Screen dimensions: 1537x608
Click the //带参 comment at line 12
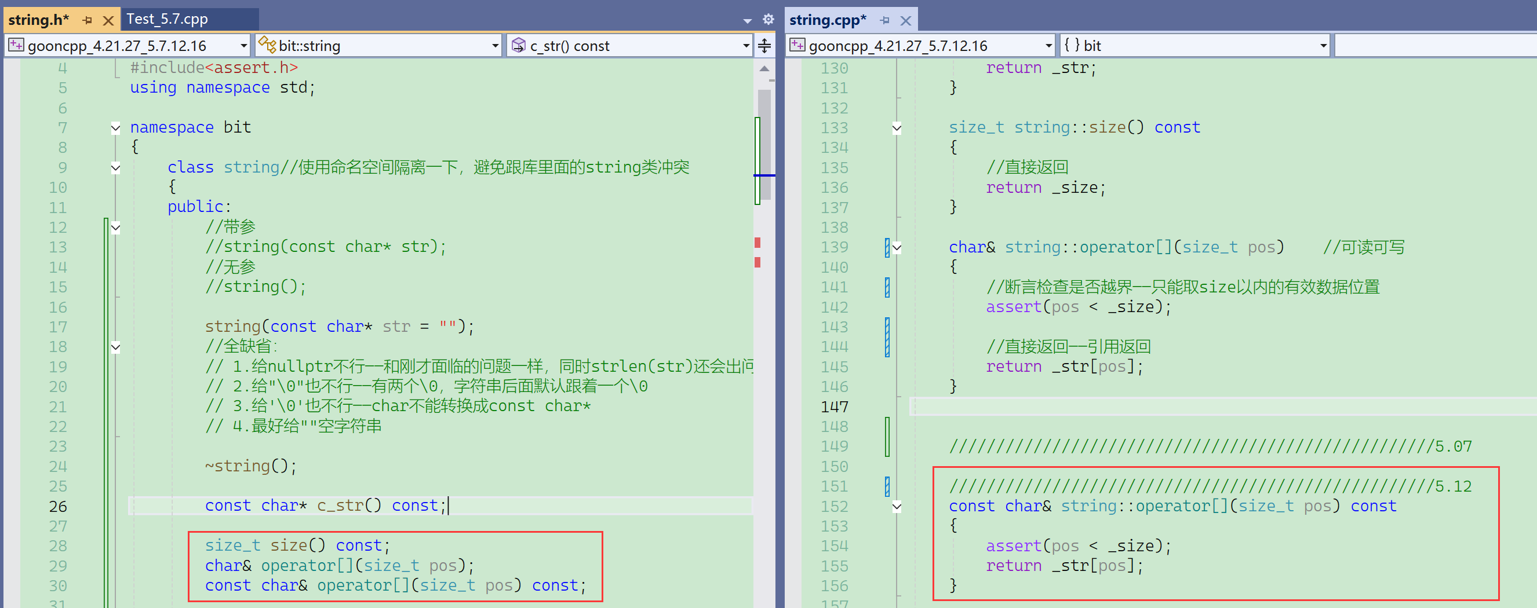pos(230,227)
